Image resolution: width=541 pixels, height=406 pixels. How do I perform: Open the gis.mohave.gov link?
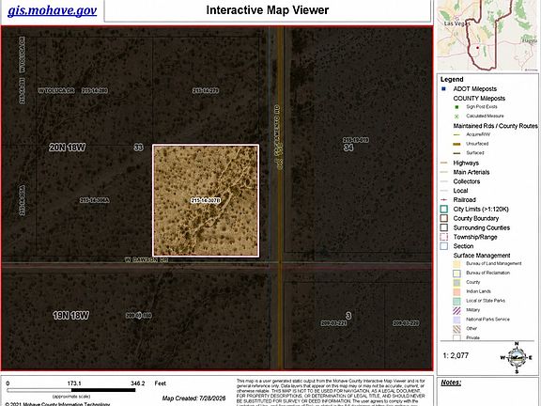pyautogui.click(x=52, y=10)
